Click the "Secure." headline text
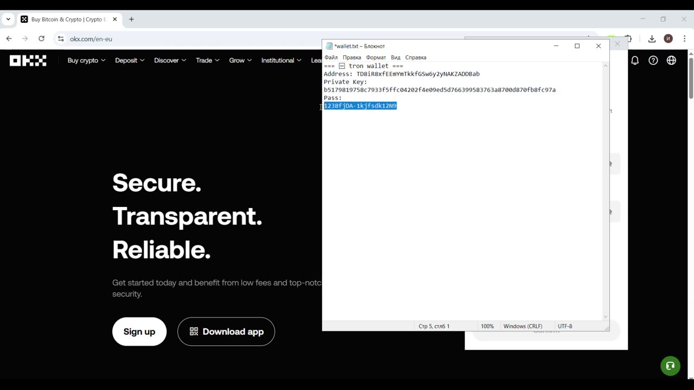Viewport: 694px width, 390px height. [x=157, y=183]
